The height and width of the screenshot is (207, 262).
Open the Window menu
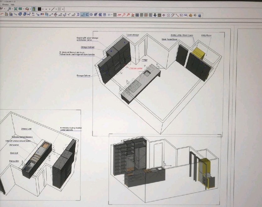(x=5, y=4)
